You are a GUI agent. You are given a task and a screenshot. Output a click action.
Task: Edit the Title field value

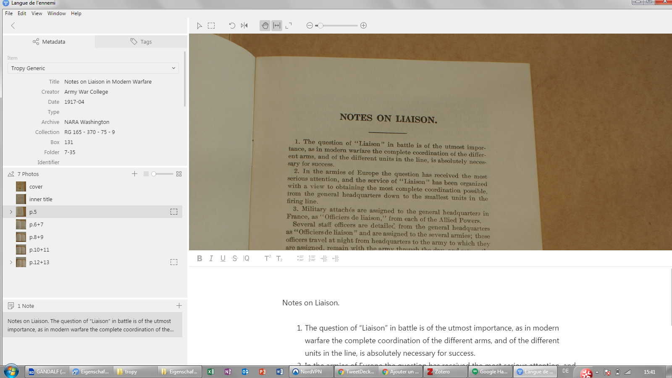click(x=108, y=81)
